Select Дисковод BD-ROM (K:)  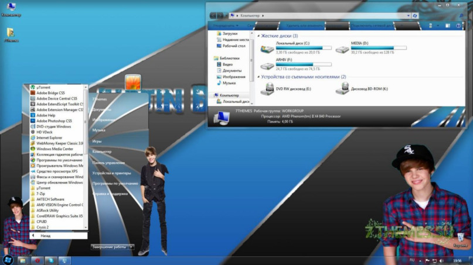362,89
